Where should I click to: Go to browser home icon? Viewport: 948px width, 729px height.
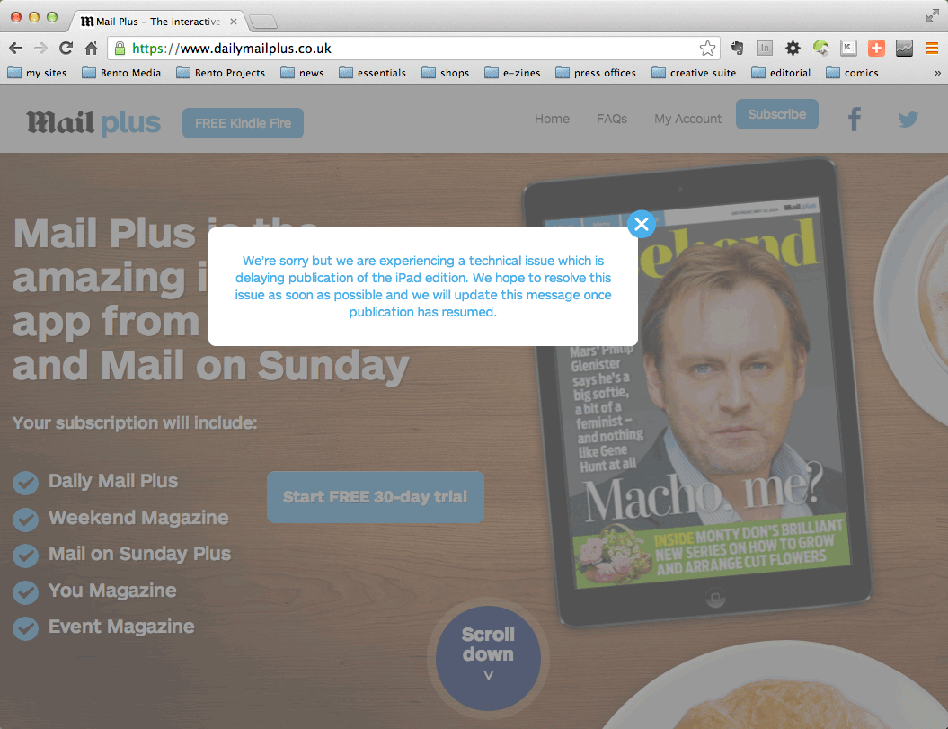pos(92,48)
